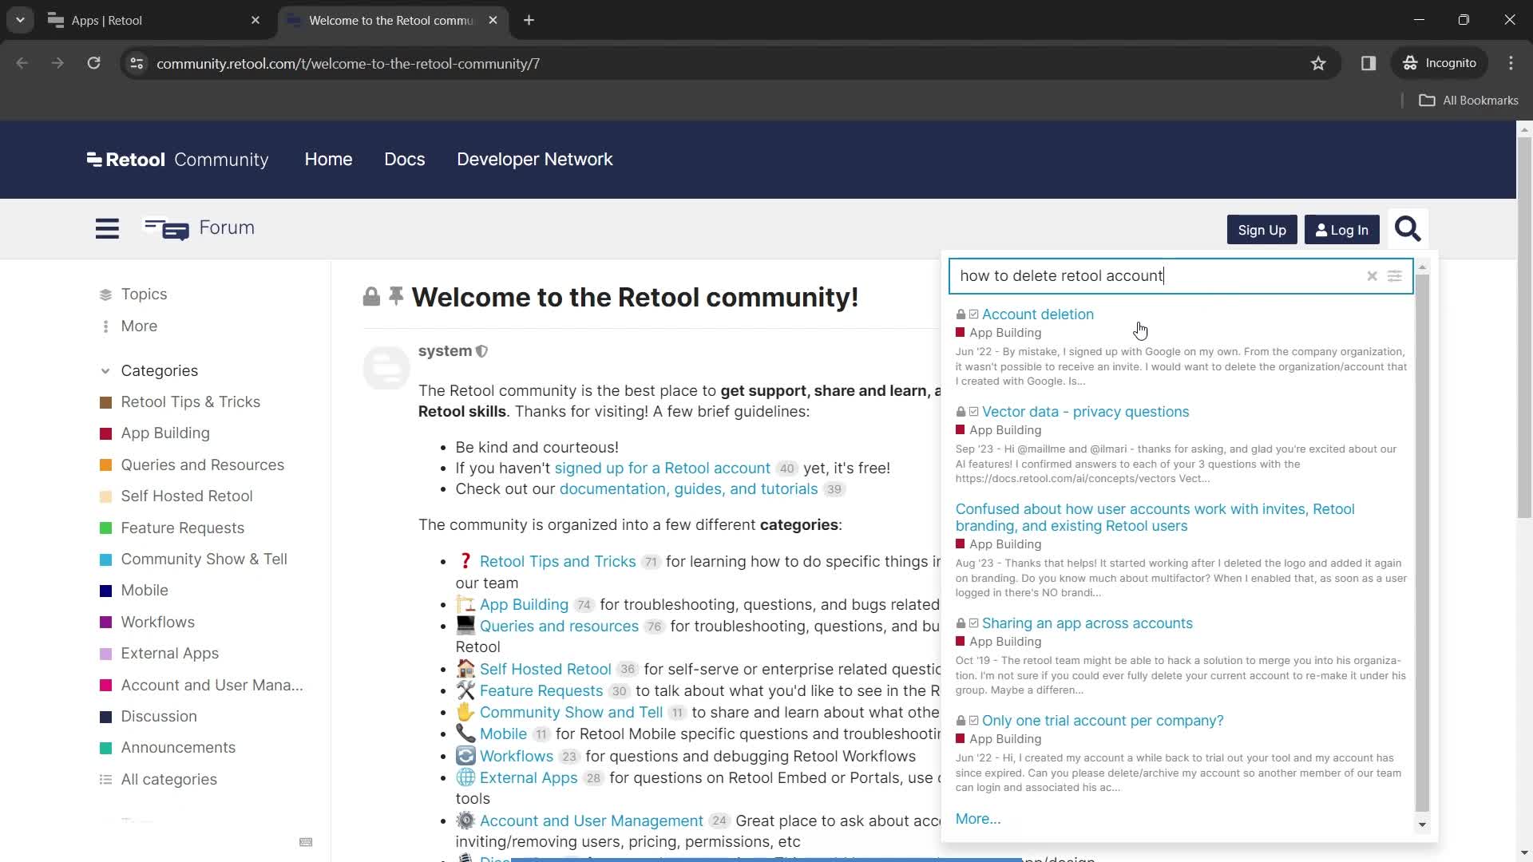Open a new browser tab
Image resolution: width=1533 pixels, height=862 pixels.
pos(529,20)
